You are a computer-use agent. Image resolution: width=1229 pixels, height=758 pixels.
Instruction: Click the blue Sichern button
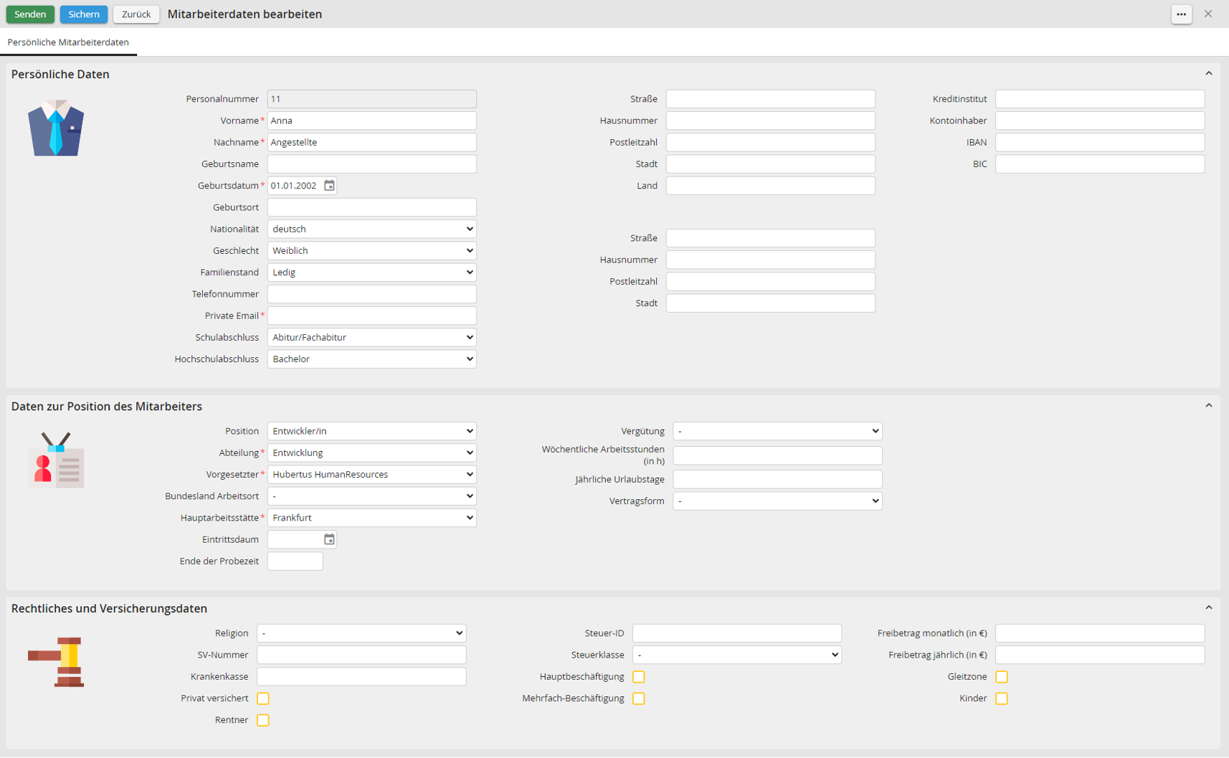pos(84,14)
